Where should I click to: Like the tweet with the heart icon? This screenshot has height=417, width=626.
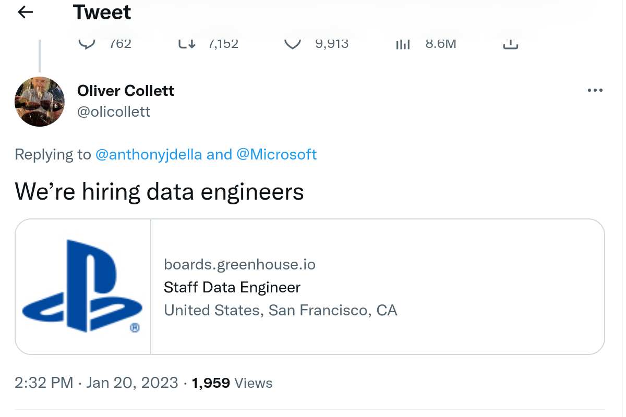(293, 44)
